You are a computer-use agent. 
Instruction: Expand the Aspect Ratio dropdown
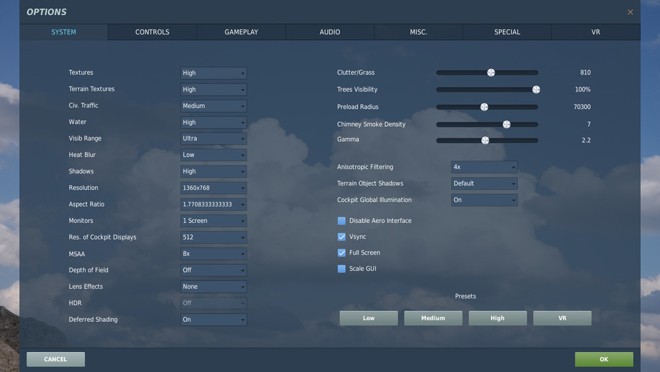pyautogui.click(x=213, y=204)
